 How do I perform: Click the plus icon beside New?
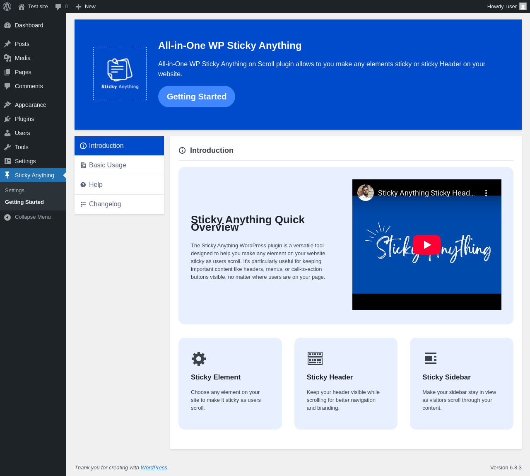(78, 7)
